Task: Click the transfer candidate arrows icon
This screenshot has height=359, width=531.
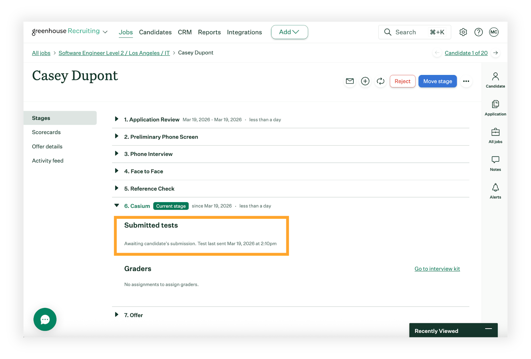Action: coord(380,81)
